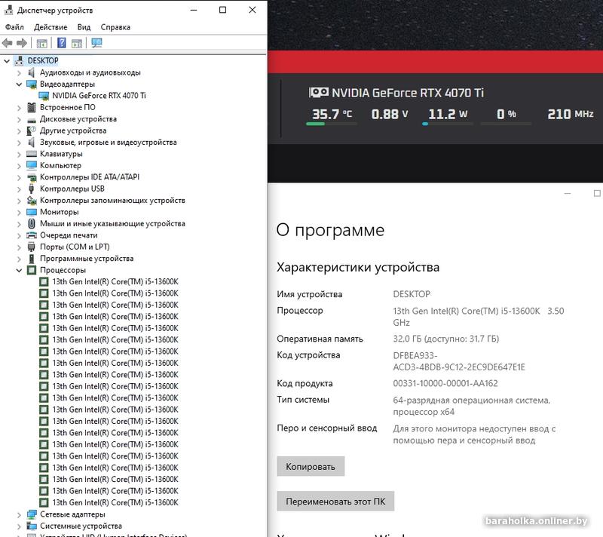This screenshot has height=537, width=603.
Task: Click the Порты (COM и LPT) port icon
Action: point(32,247)
